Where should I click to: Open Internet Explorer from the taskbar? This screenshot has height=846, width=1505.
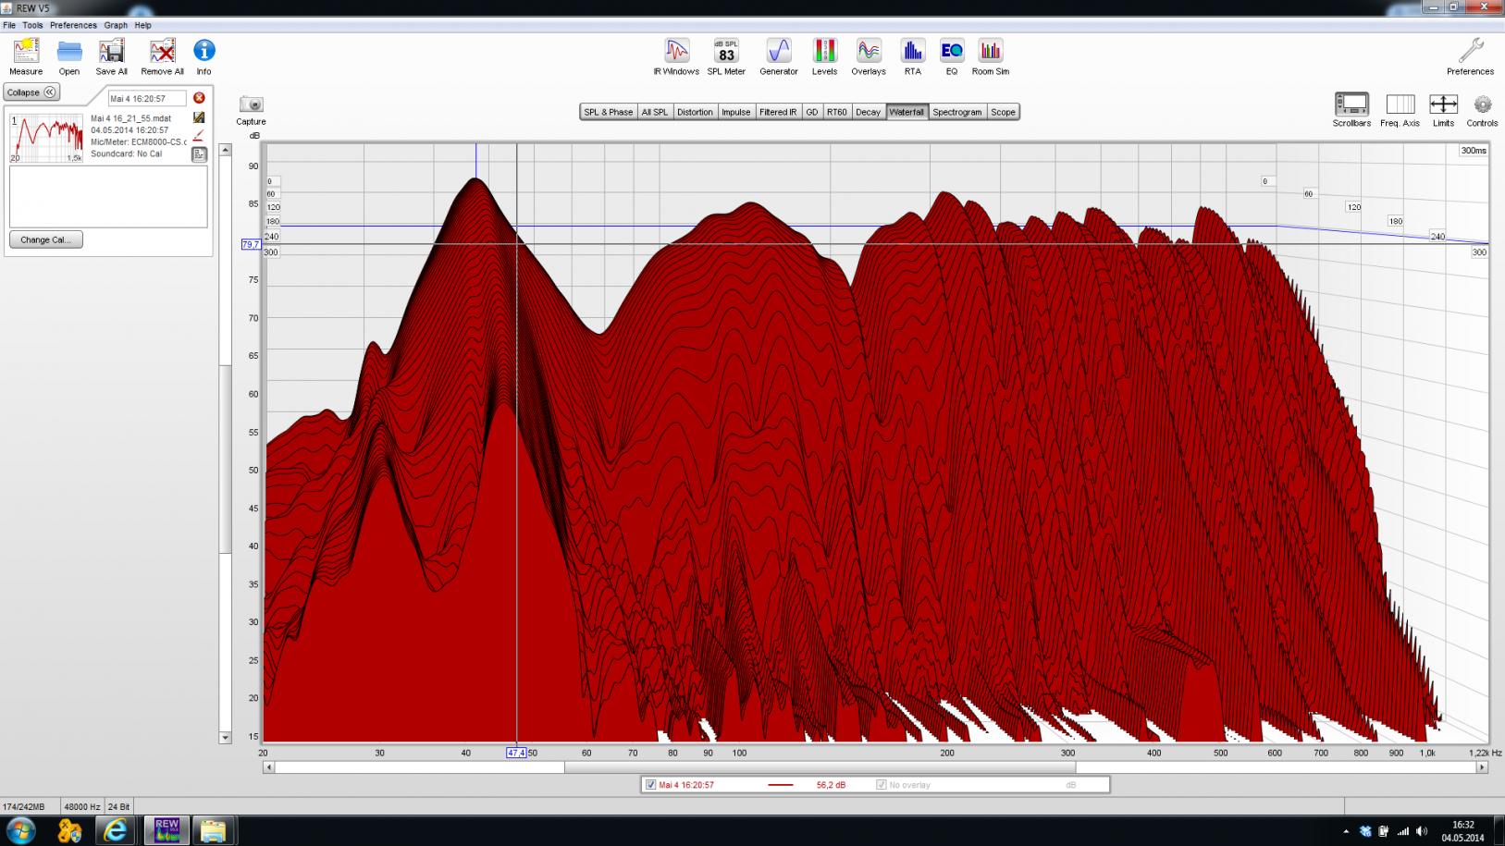[116, 831]
